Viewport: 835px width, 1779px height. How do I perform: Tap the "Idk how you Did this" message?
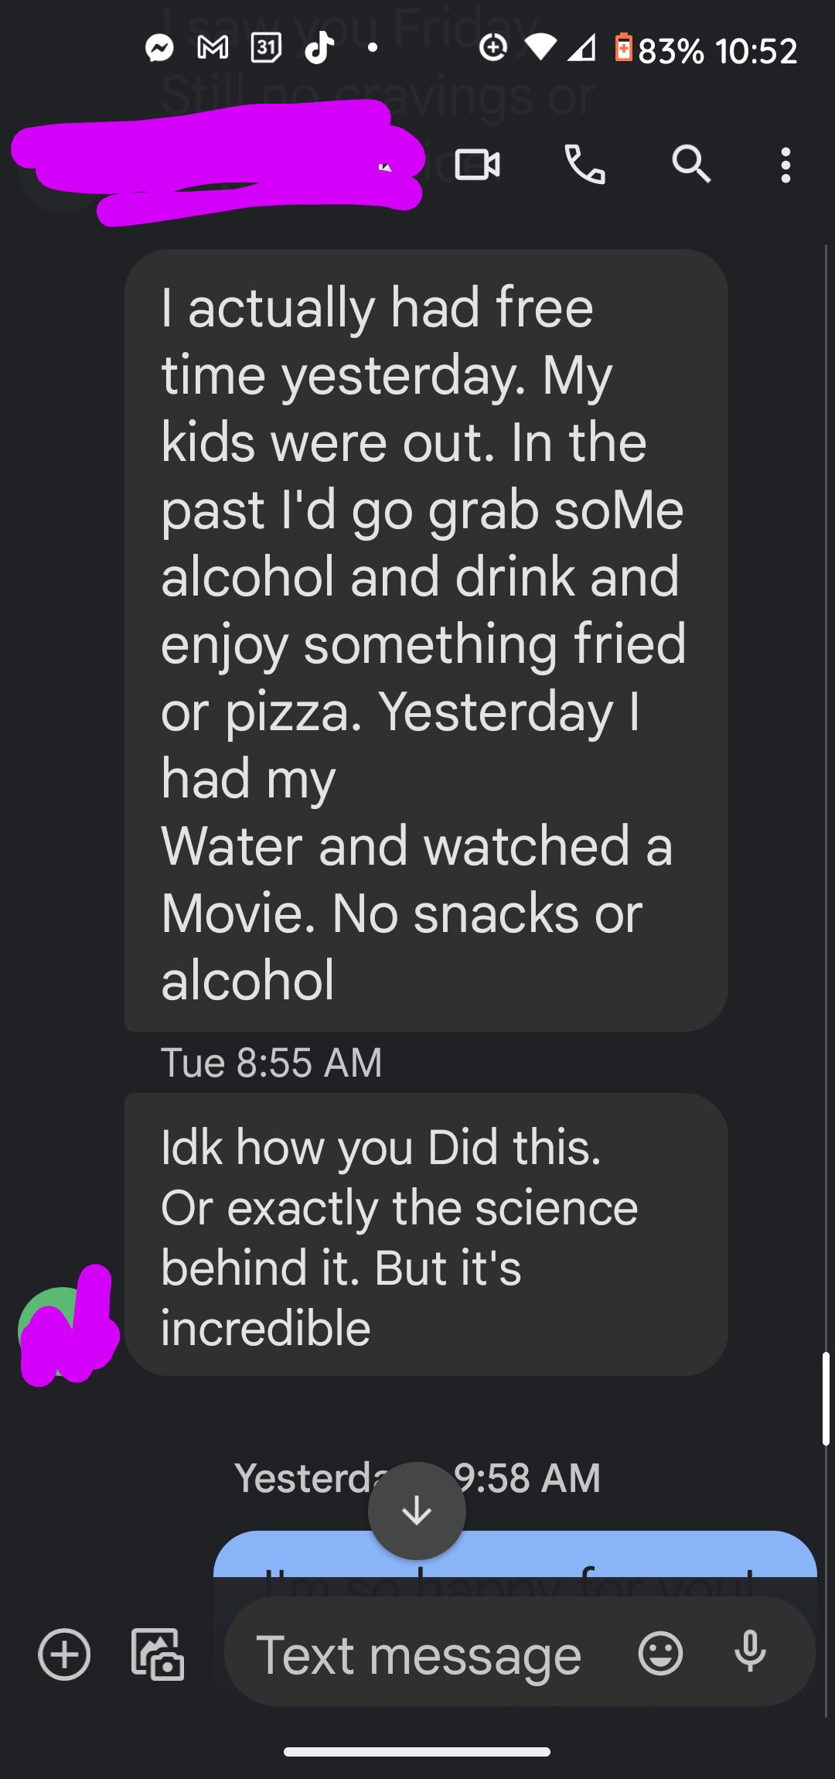pos(425,1234)
